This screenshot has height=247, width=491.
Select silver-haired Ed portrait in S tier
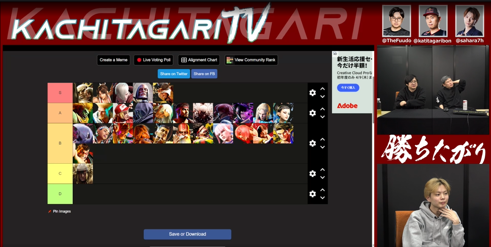click(123, 93)
